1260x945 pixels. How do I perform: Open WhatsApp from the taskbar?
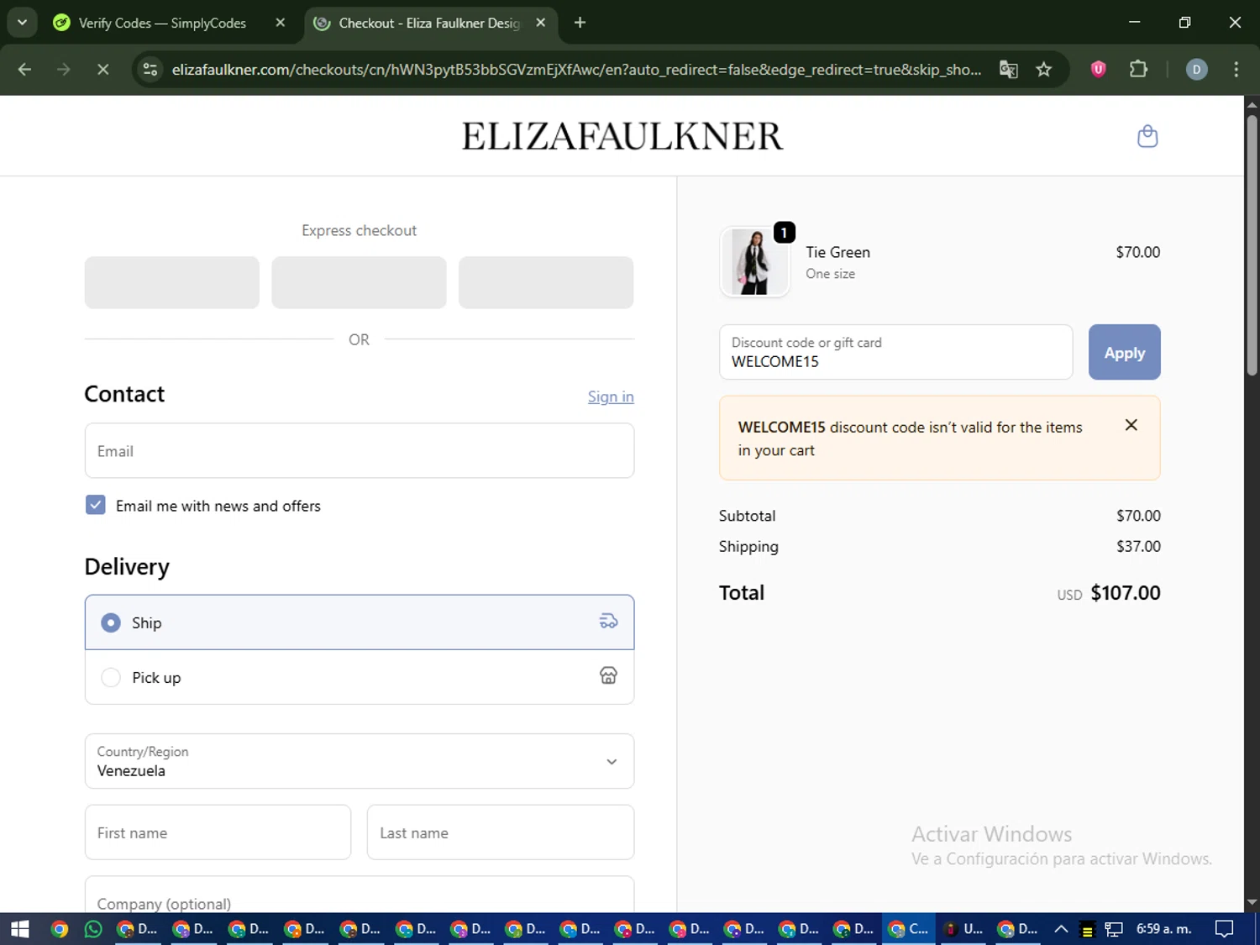tap(93, 929)
